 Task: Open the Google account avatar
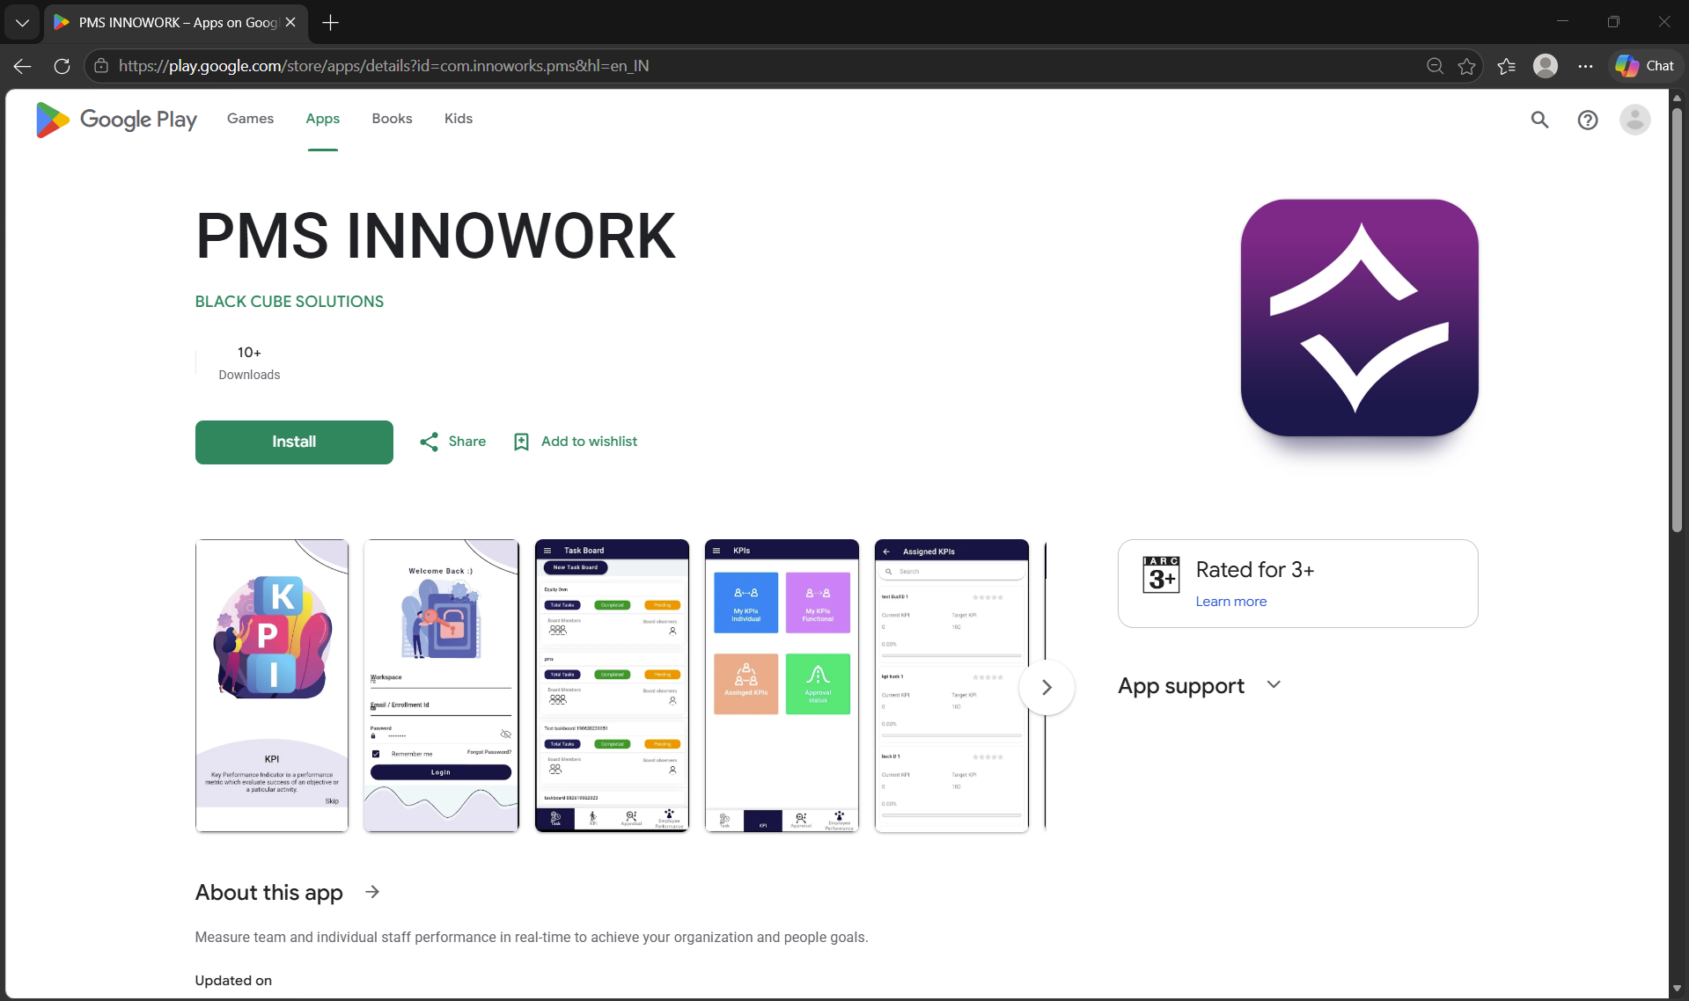(x=1635, y=120)
